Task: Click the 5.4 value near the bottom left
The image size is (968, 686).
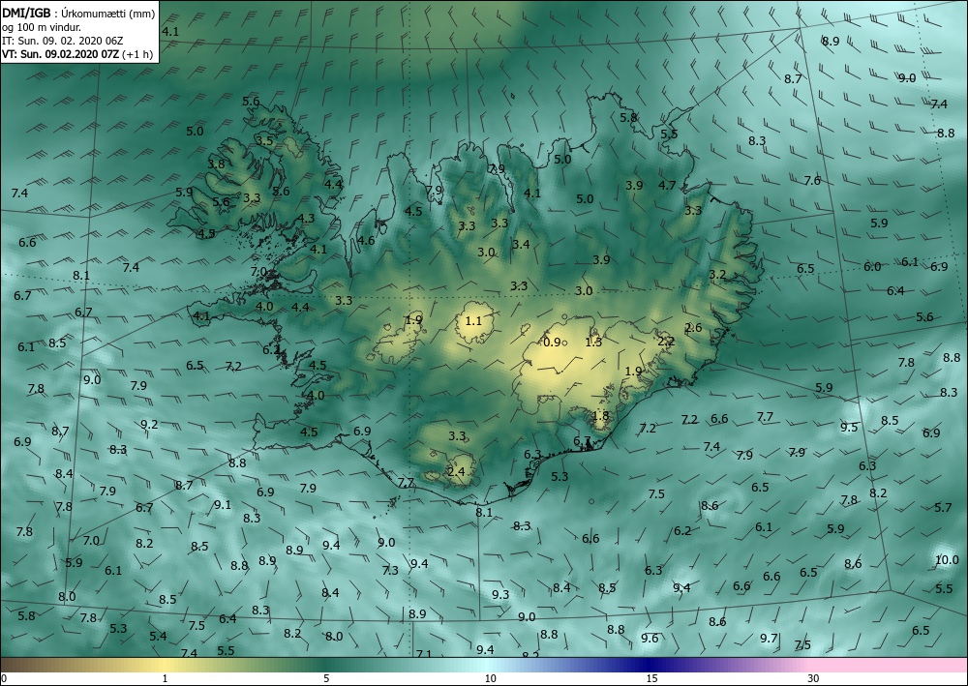Action: 158,636
